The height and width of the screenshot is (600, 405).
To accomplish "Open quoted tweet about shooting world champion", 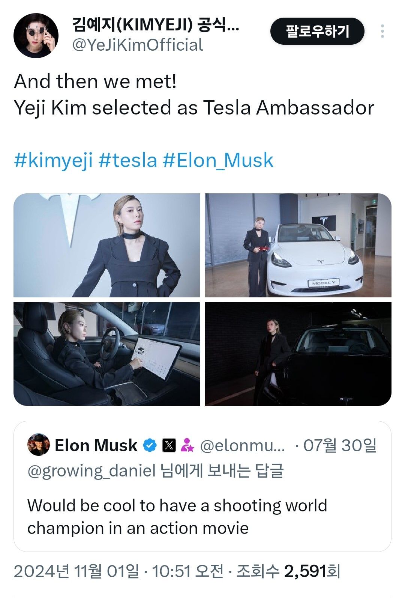I will click(x=177, y=517).
